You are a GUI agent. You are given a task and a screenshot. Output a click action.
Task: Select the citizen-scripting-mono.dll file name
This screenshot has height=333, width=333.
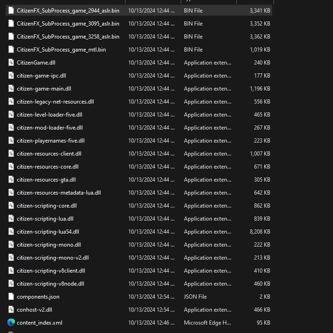(x=49, y=245)
